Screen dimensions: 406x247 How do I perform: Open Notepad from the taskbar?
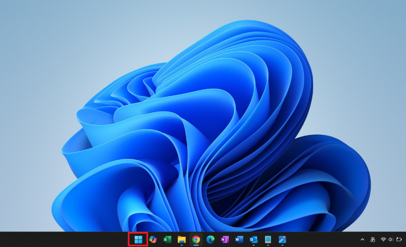[x=268, y=239]
